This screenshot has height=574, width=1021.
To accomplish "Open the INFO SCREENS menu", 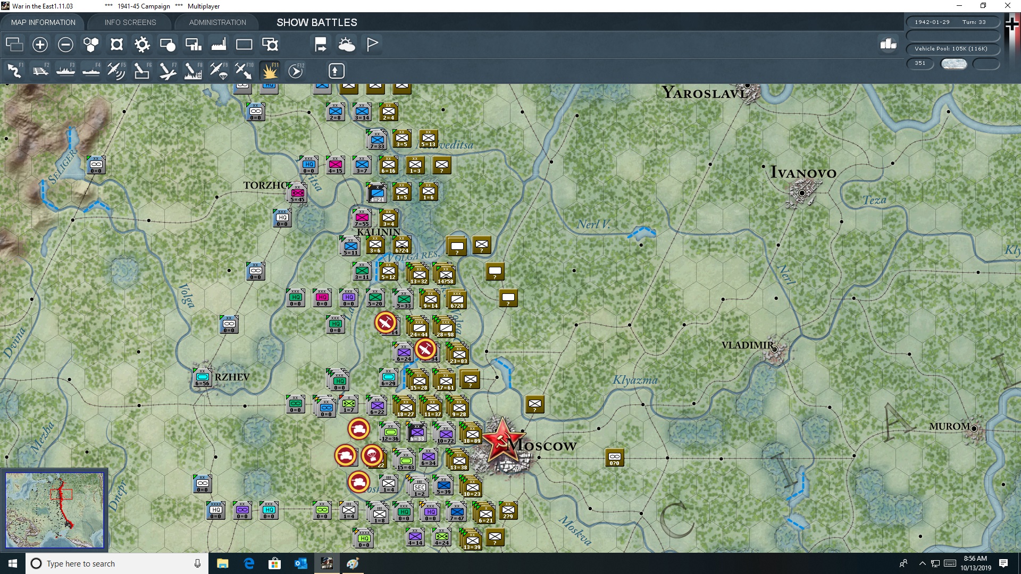I will tap(130, 22).
